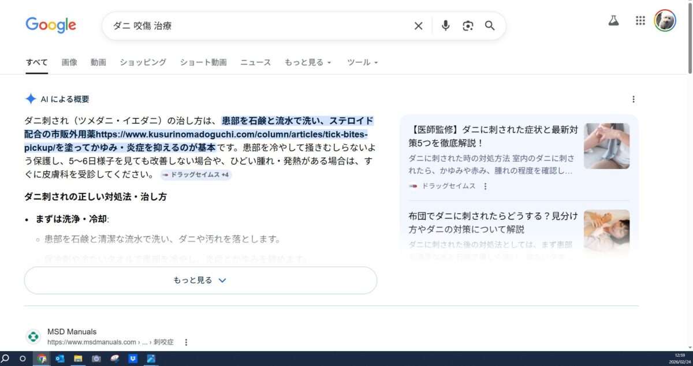Open Dropbox from the taskbar
The image size is (693, 366).
click(132, 358)
